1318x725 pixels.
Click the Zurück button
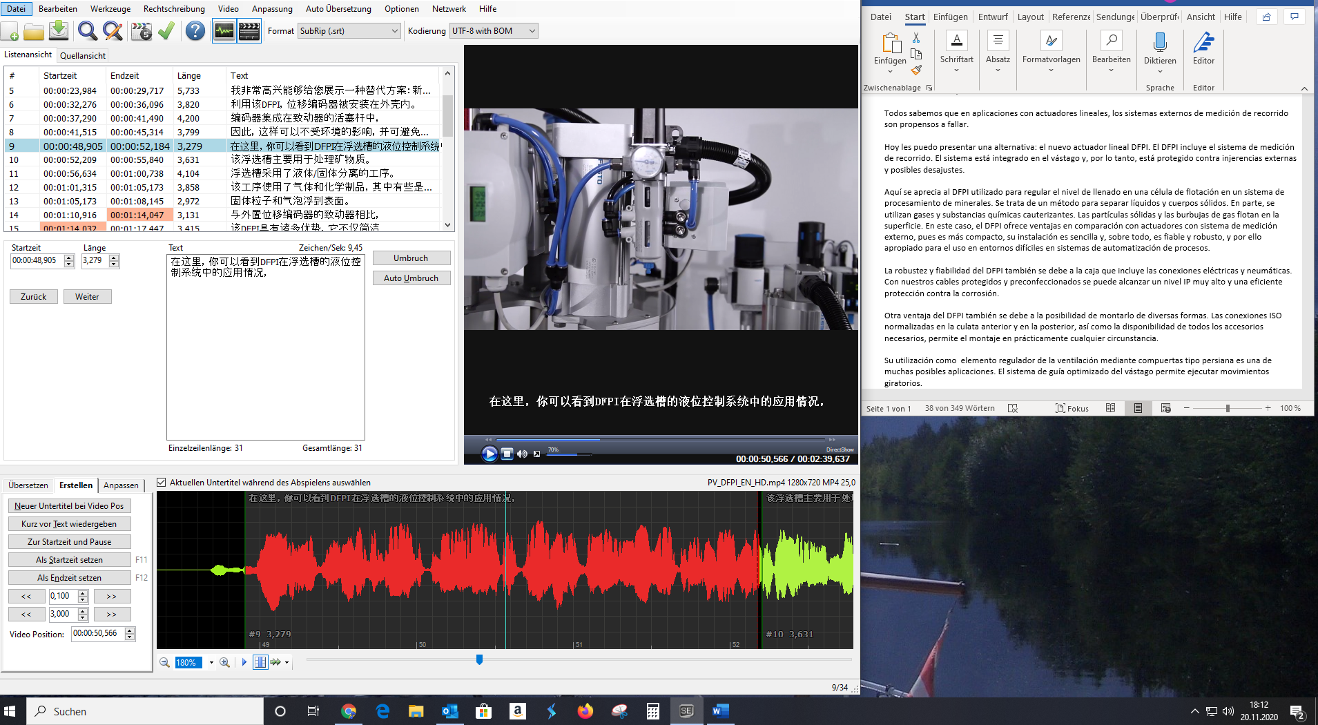point(34,297)
